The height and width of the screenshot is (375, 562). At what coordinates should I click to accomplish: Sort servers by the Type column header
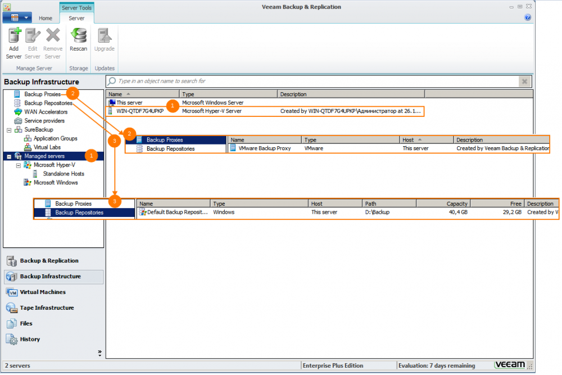228,94
